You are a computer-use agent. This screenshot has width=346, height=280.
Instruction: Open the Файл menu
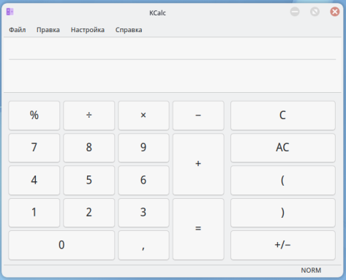pos(18,30)
